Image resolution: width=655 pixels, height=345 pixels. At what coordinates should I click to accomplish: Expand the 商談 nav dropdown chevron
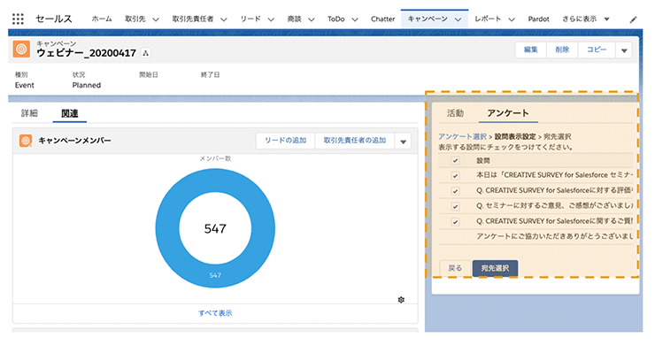tap(312, 19)
